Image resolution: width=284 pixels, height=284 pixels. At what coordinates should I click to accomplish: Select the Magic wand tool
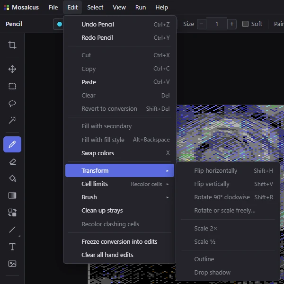(x=12, y=120)
